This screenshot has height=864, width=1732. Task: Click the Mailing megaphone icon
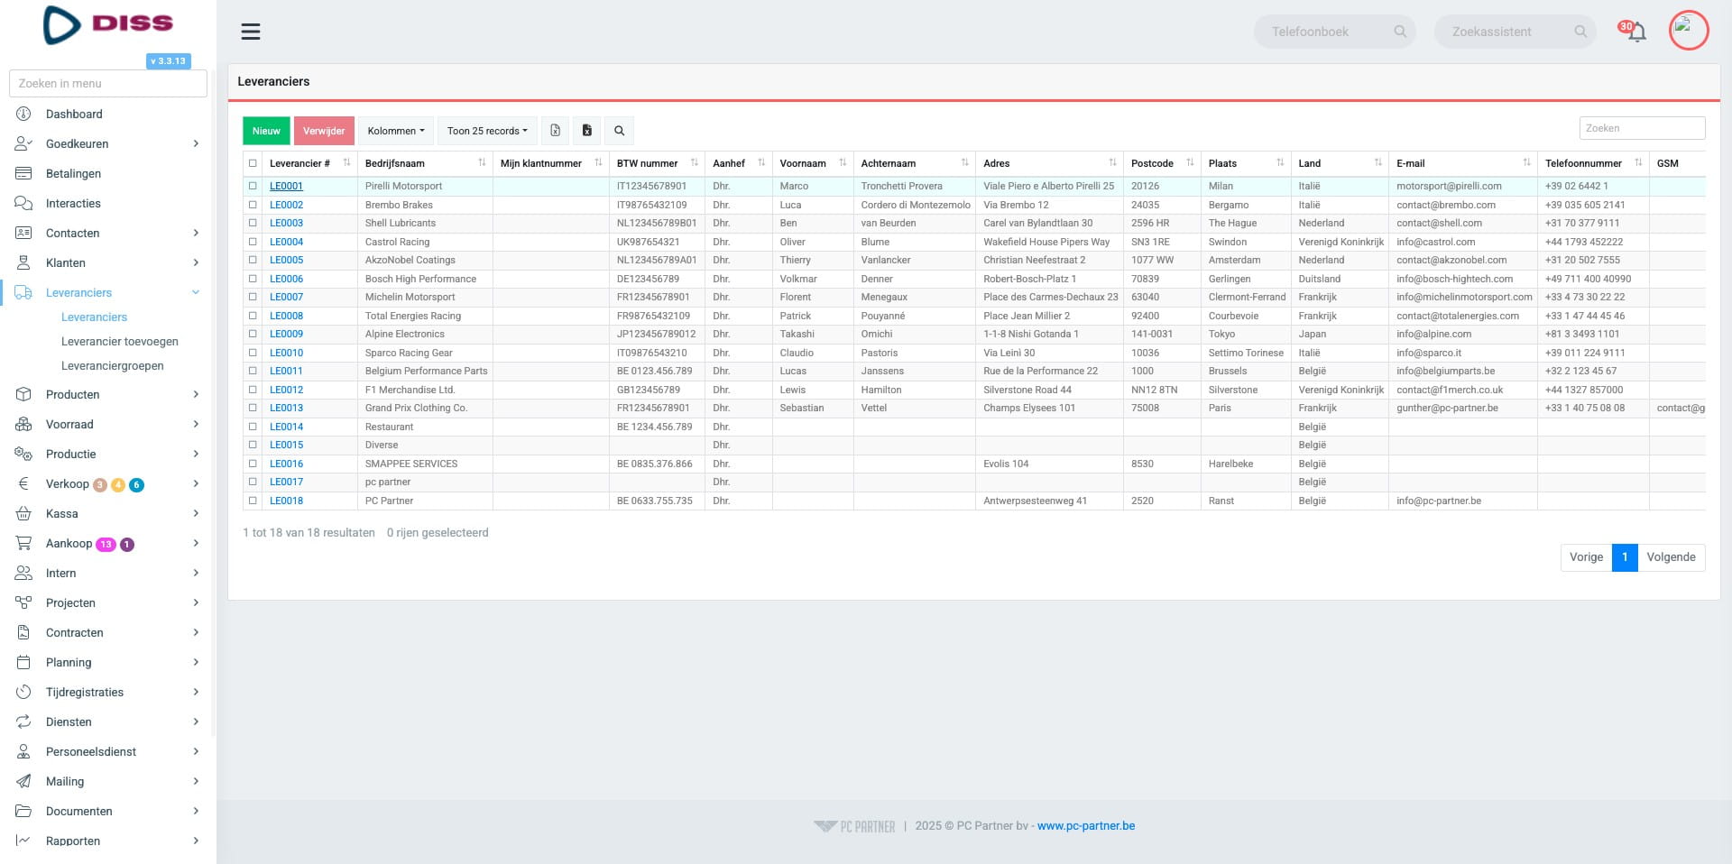point(23,781)
